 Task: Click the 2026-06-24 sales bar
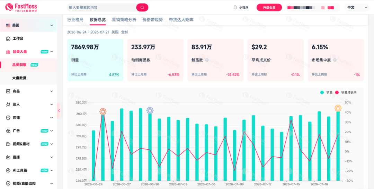click(93, 156)
